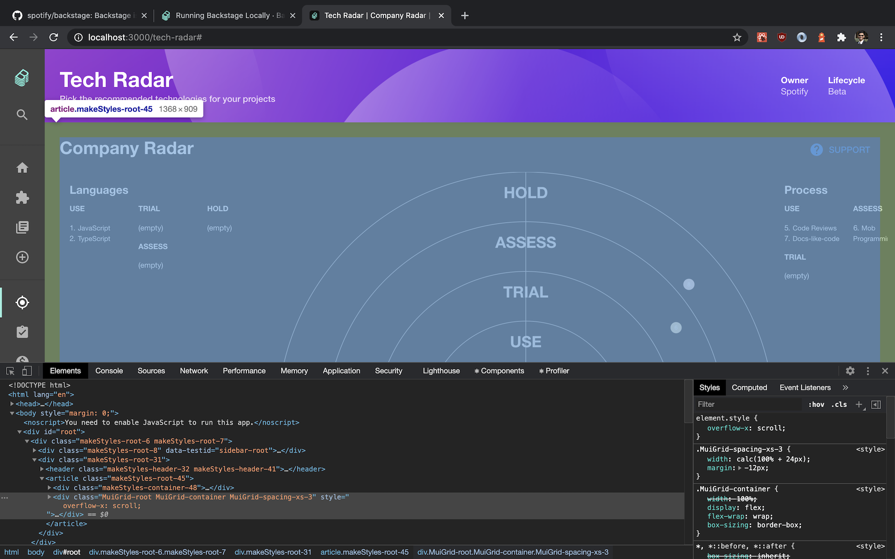Select the inspect element tool in DevTools
This screenshot has height=559, width=895.
click(10, 371)
